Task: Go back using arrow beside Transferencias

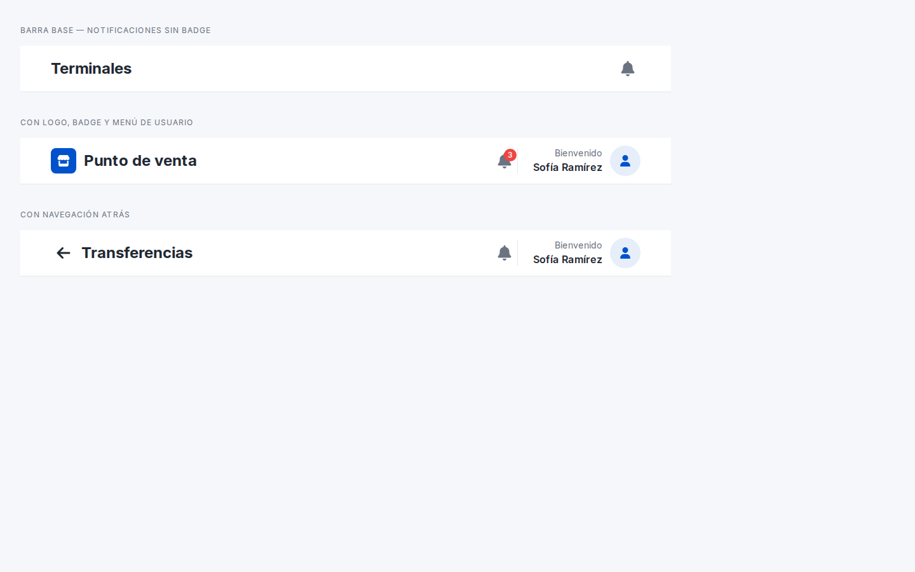Action: pyautogui.click(x=64, y=253)
